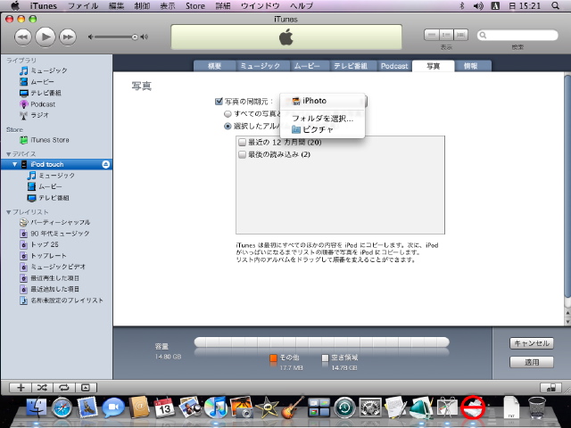This screenshot has width=571, height=428.
Task: Click the previous track rewind button
Action: [23, 37]
